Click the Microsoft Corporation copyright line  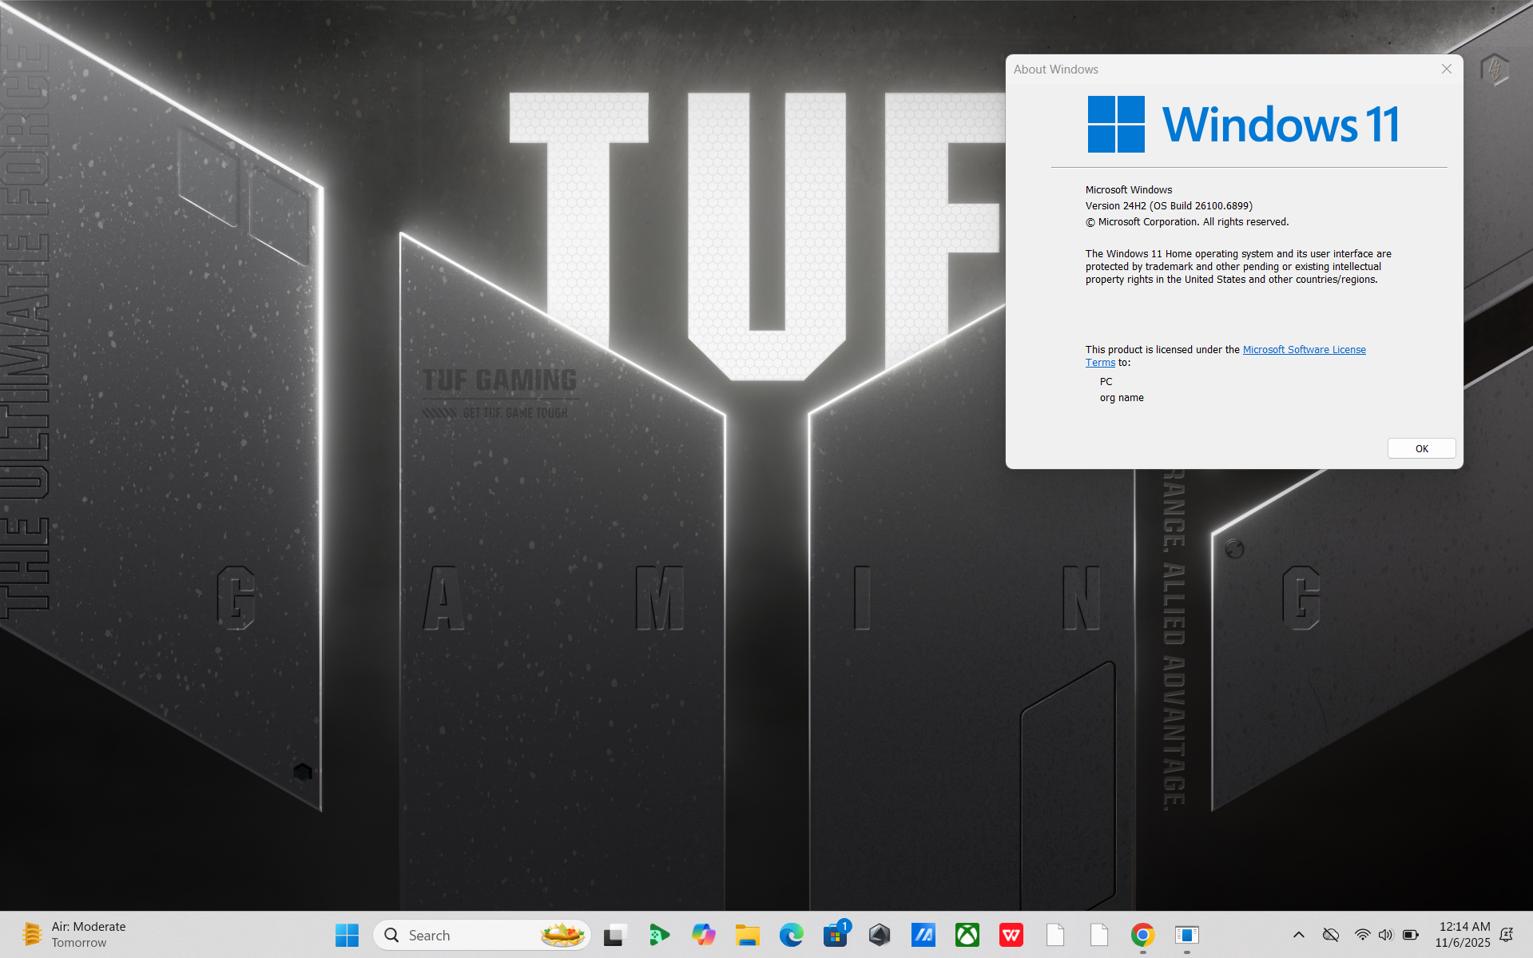1187,222
